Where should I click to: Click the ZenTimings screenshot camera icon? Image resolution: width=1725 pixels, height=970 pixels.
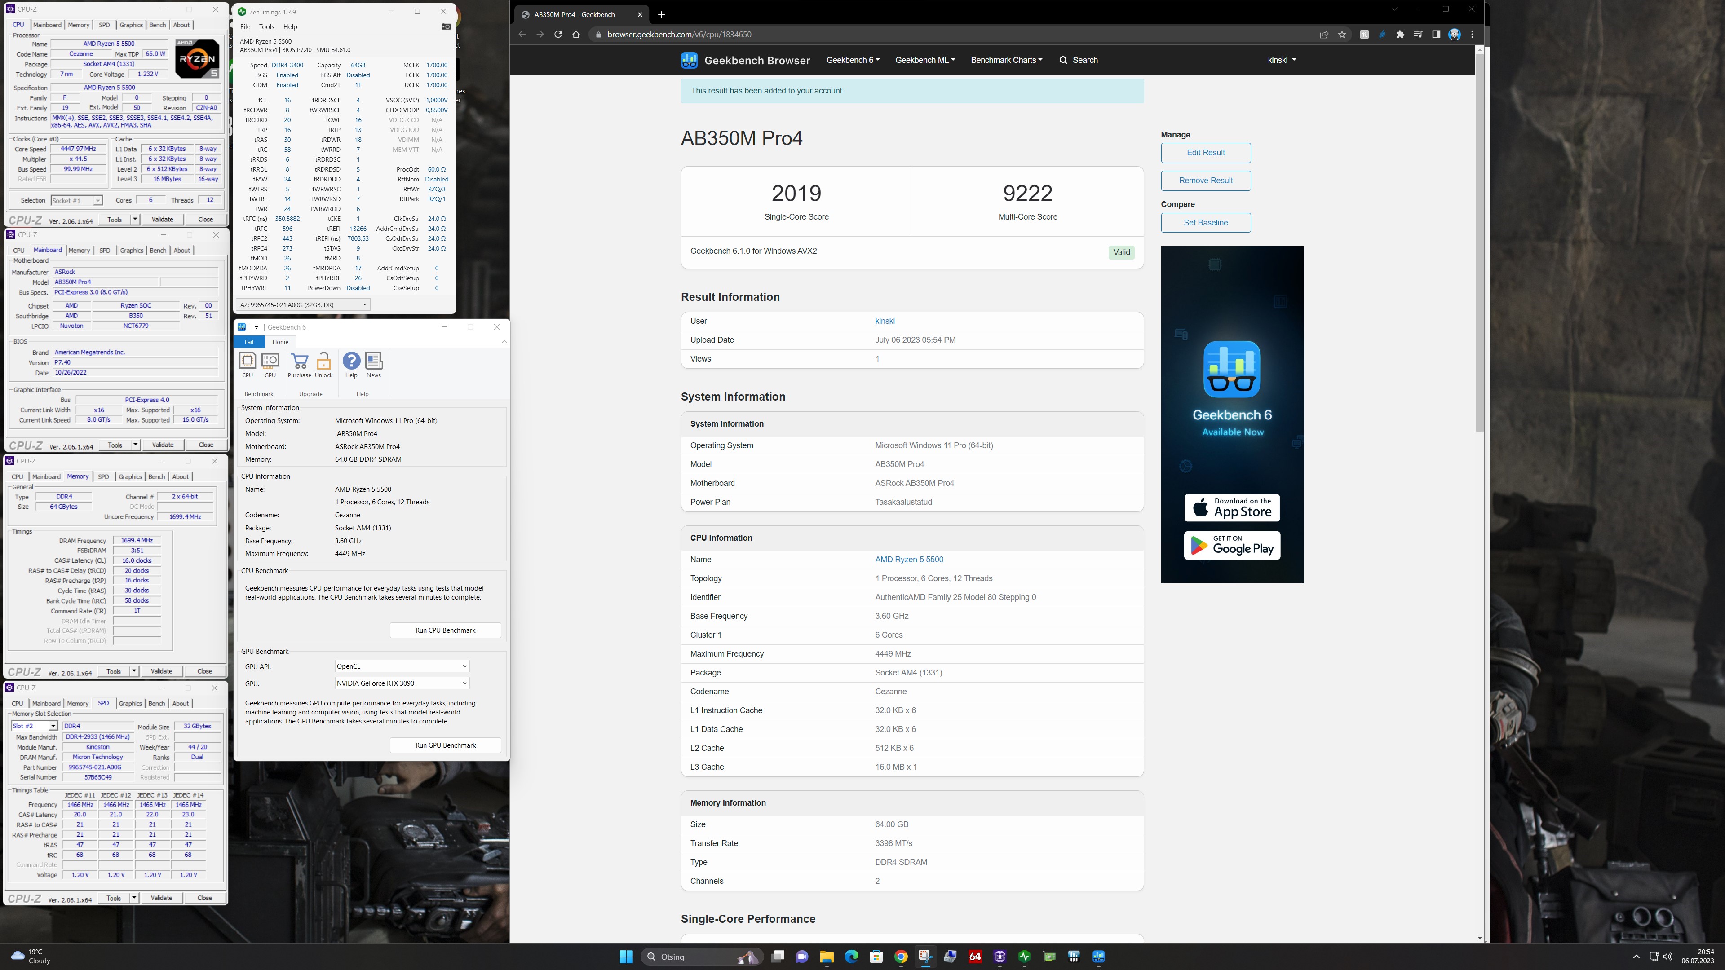click(446, 27)
